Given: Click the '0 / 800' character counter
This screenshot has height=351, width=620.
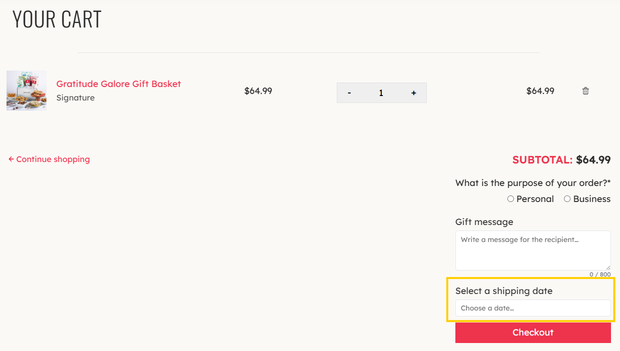Looking at the screenshot, I should pos(600,274).
